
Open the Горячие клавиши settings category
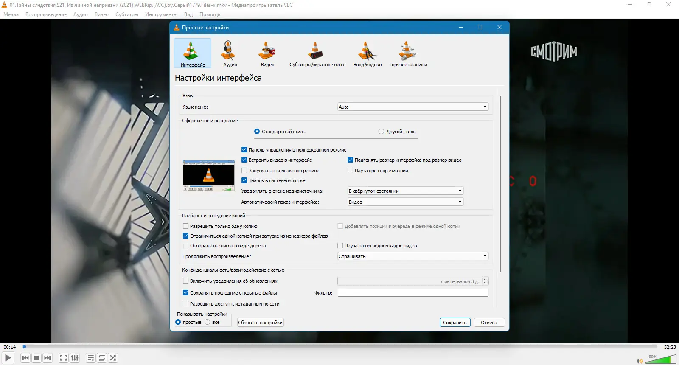(x=408, y=53)
